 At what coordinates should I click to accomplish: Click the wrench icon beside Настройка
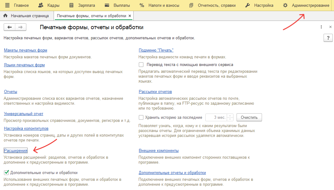[x=247, y=5]
